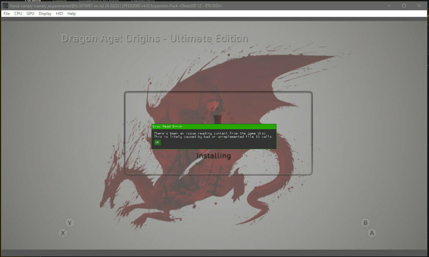The height and width of the screenshot is (257, 429).
Task: Click the Disc Read Error title bar
Action: 214,127
